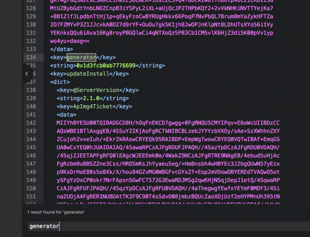This screenshot has width=310, height=237.
Task: Click the closing </data> tag on line 133
Action: pos(62,49)
